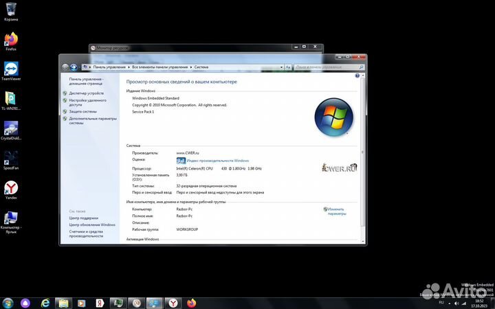This screenshot has width=495, height=309.
Task: Click 'Windows Embedded Standard' edition text
Action: coord(155,98)
